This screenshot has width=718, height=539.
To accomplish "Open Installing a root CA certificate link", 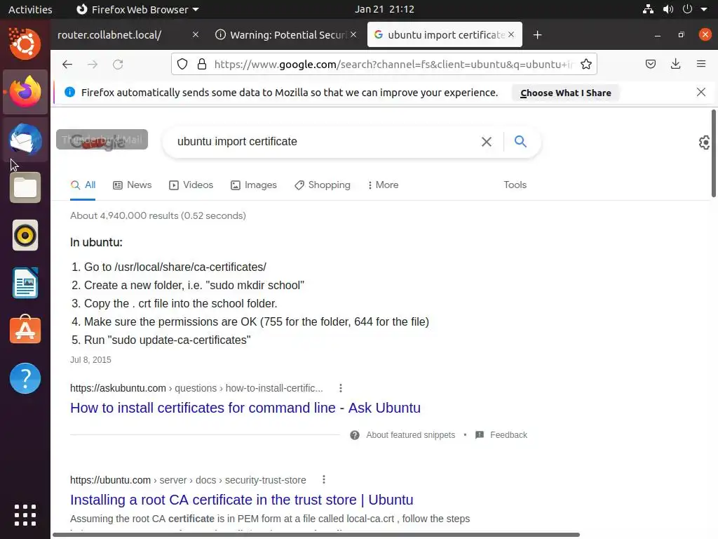I will point(242,500).
